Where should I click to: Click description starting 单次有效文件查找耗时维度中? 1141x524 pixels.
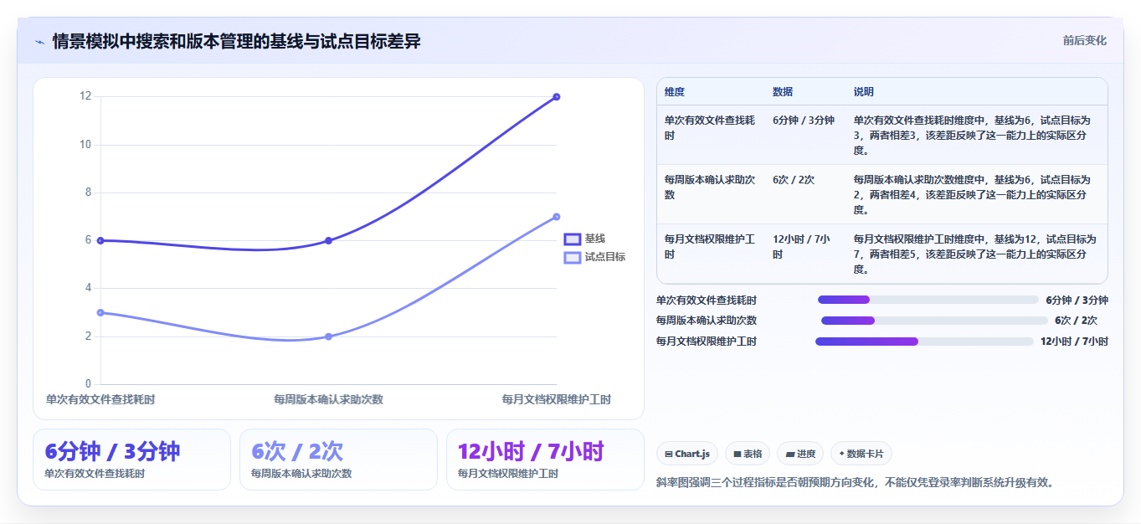point(975,136)
